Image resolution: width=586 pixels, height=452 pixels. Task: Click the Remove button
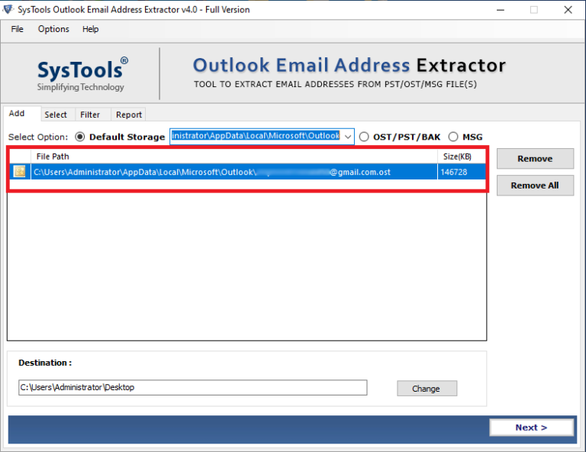click(x=535, y=159)
